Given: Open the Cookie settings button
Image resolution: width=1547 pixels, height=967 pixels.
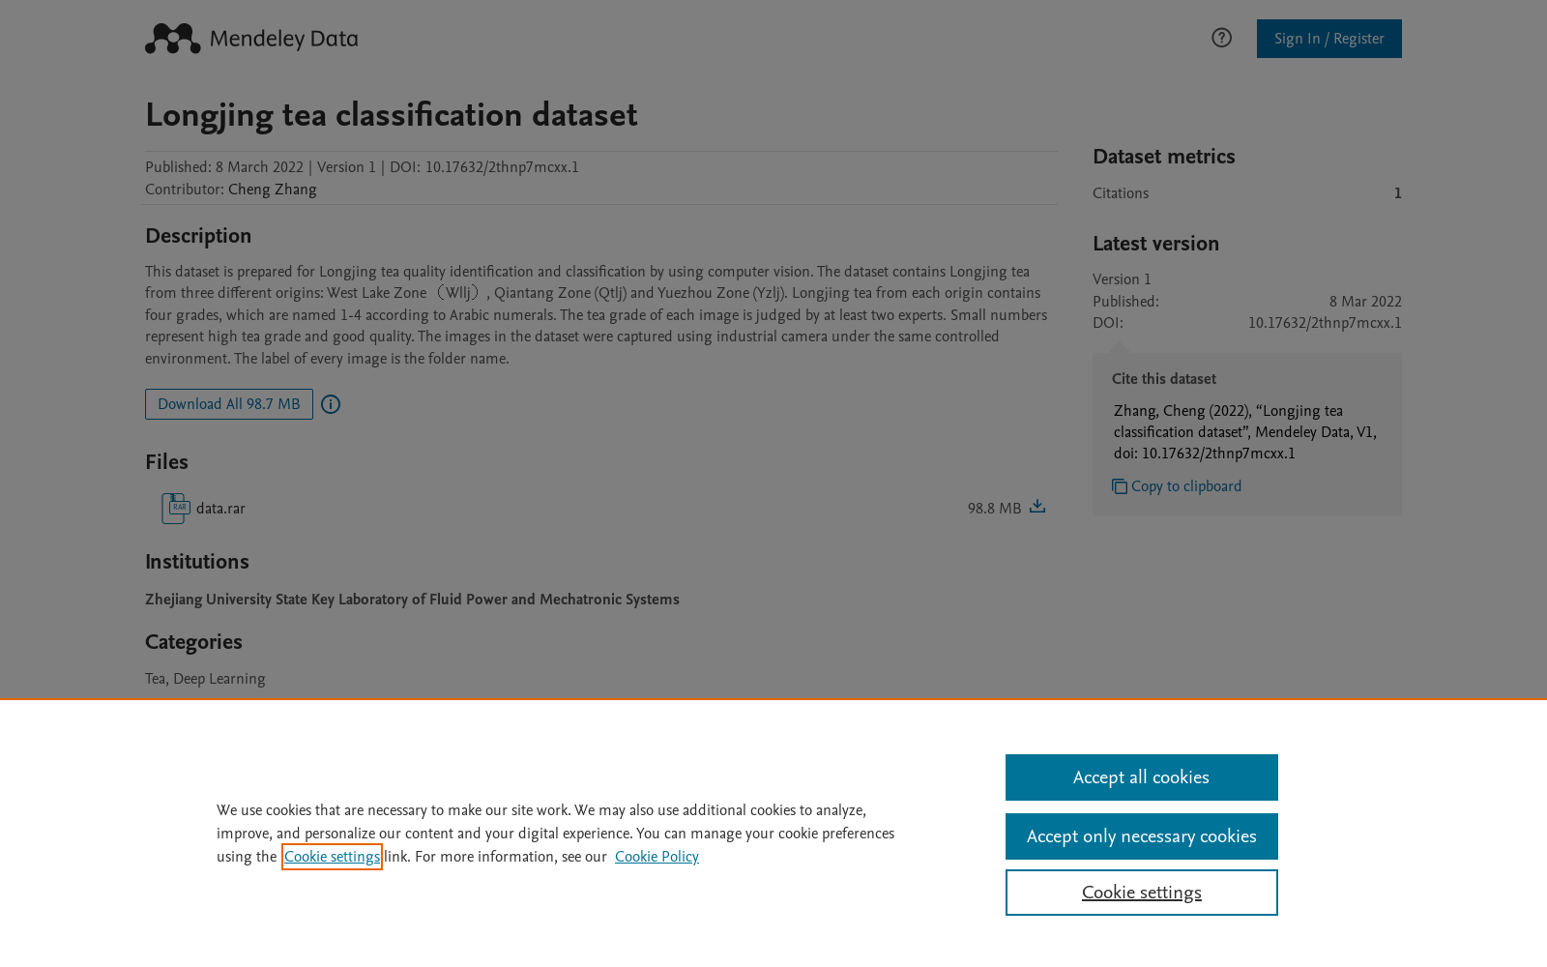Looking at the screenshot, I should (1142, 893).
